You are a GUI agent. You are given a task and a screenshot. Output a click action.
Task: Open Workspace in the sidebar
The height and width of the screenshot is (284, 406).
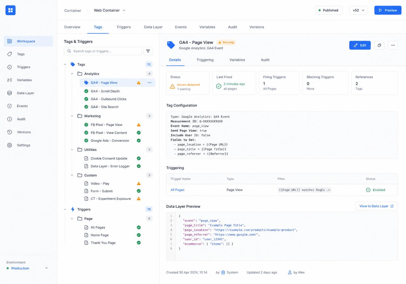pos(29,41)
